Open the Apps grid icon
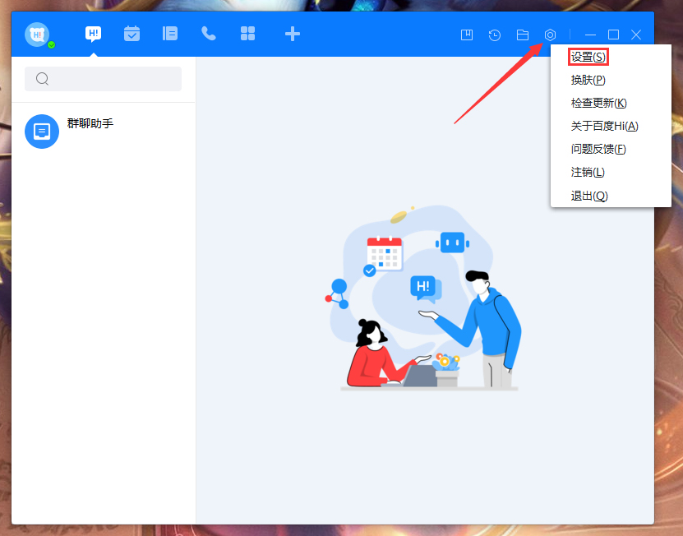683x536 pixels. [247, 34]
